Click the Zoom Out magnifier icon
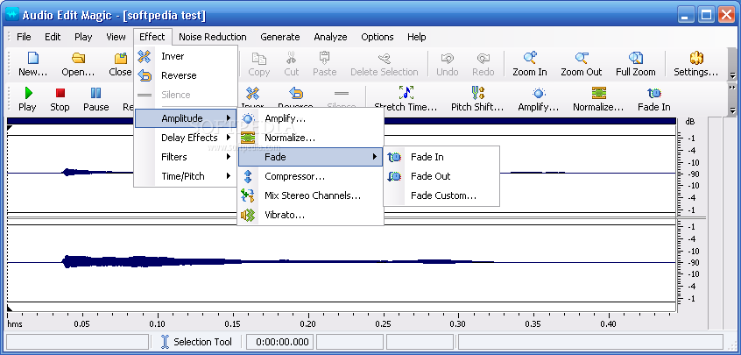 click(582, 58)
